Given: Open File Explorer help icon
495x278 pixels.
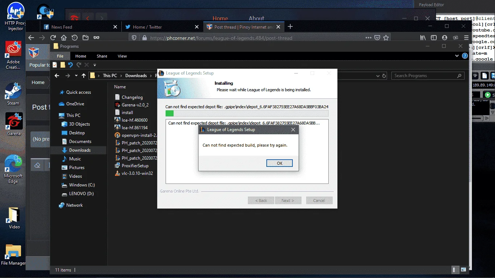Looking at the screenshot, I should [464, 56].
